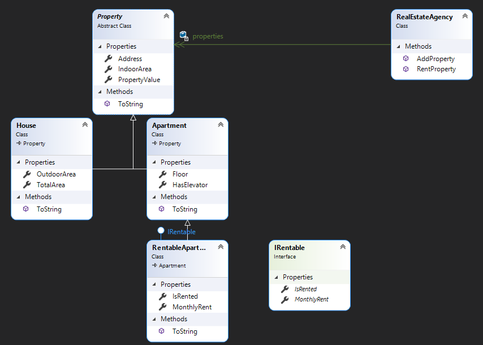Click the properties association field icon
This screenshot has width=483, height=345.
183,36
